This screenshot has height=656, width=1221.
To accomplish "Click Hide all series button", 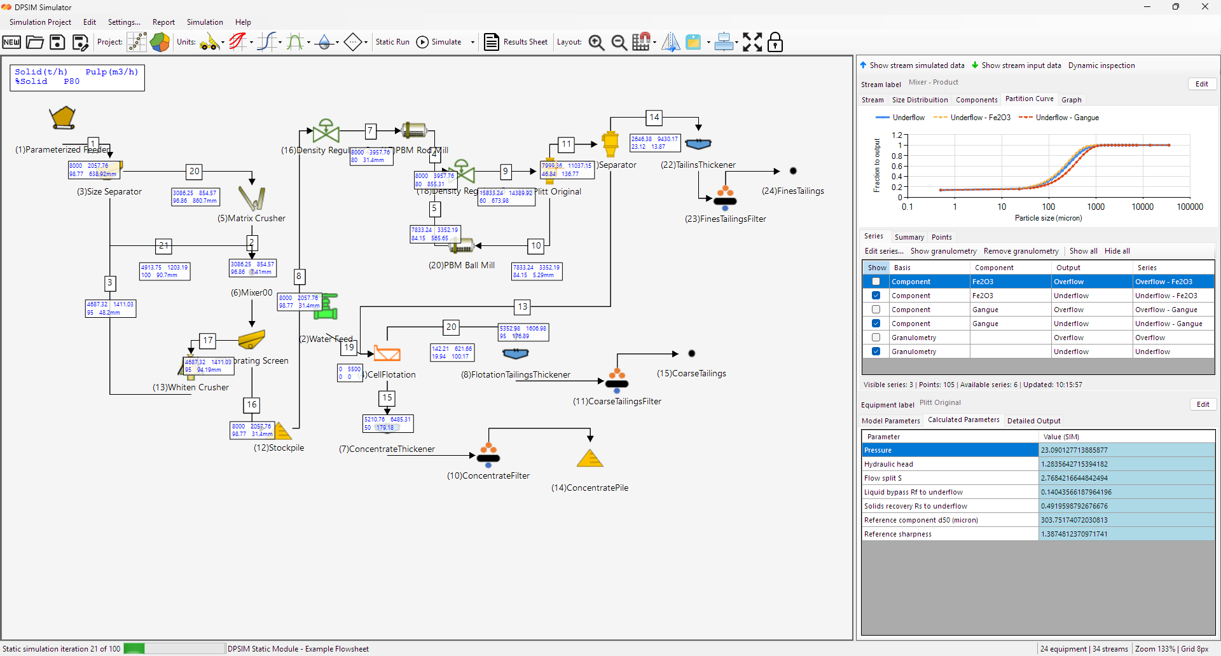I will [x=1117, y=251].
